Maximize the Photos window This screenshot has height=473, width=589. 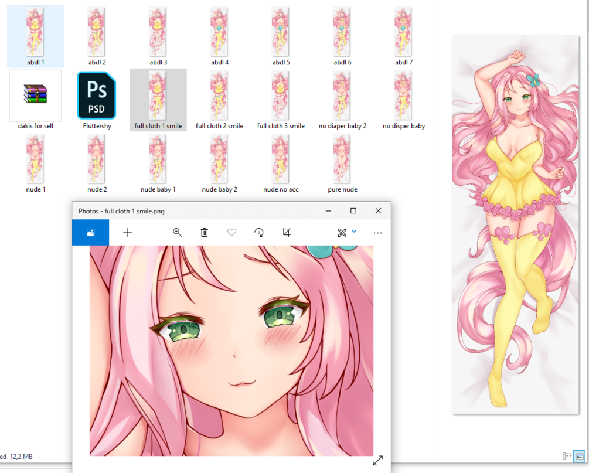353,211
